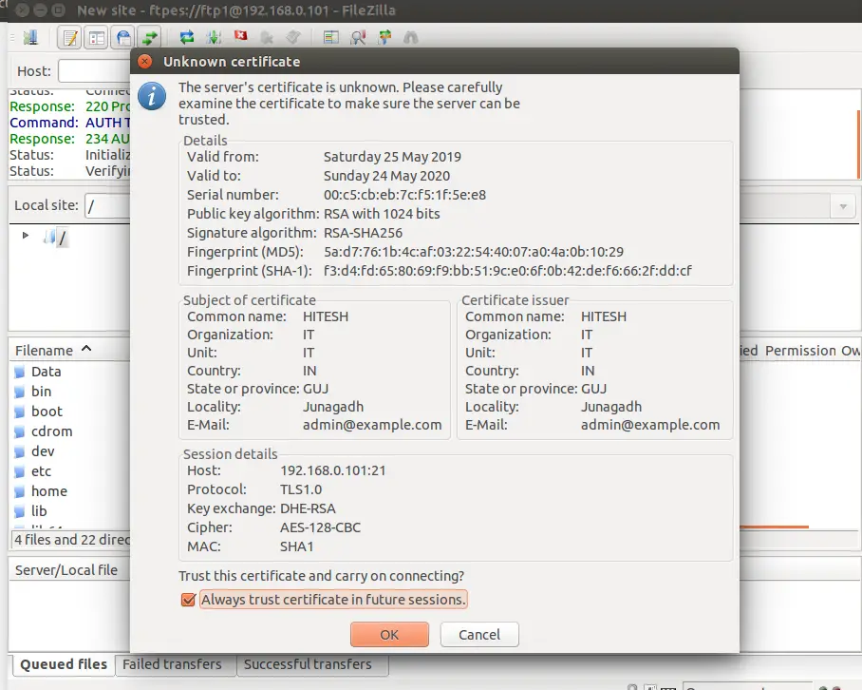862x690 pixels.
Task: Open the remote site path dropdown
Action: point(843,207)
